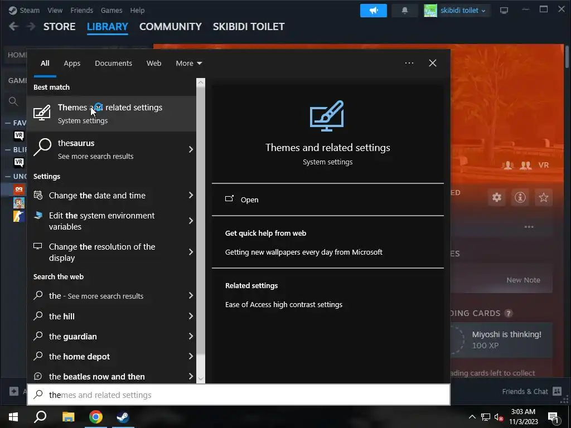This screenshot has height=428, width=571.
Task: Open the Steam Friends menu
Action: tap(81, 10)
